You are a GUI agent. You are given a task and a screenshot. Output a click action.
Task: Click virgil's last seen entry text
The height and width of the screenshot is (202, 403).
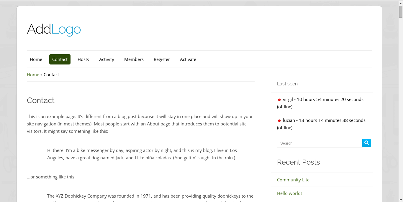[321, 103]
